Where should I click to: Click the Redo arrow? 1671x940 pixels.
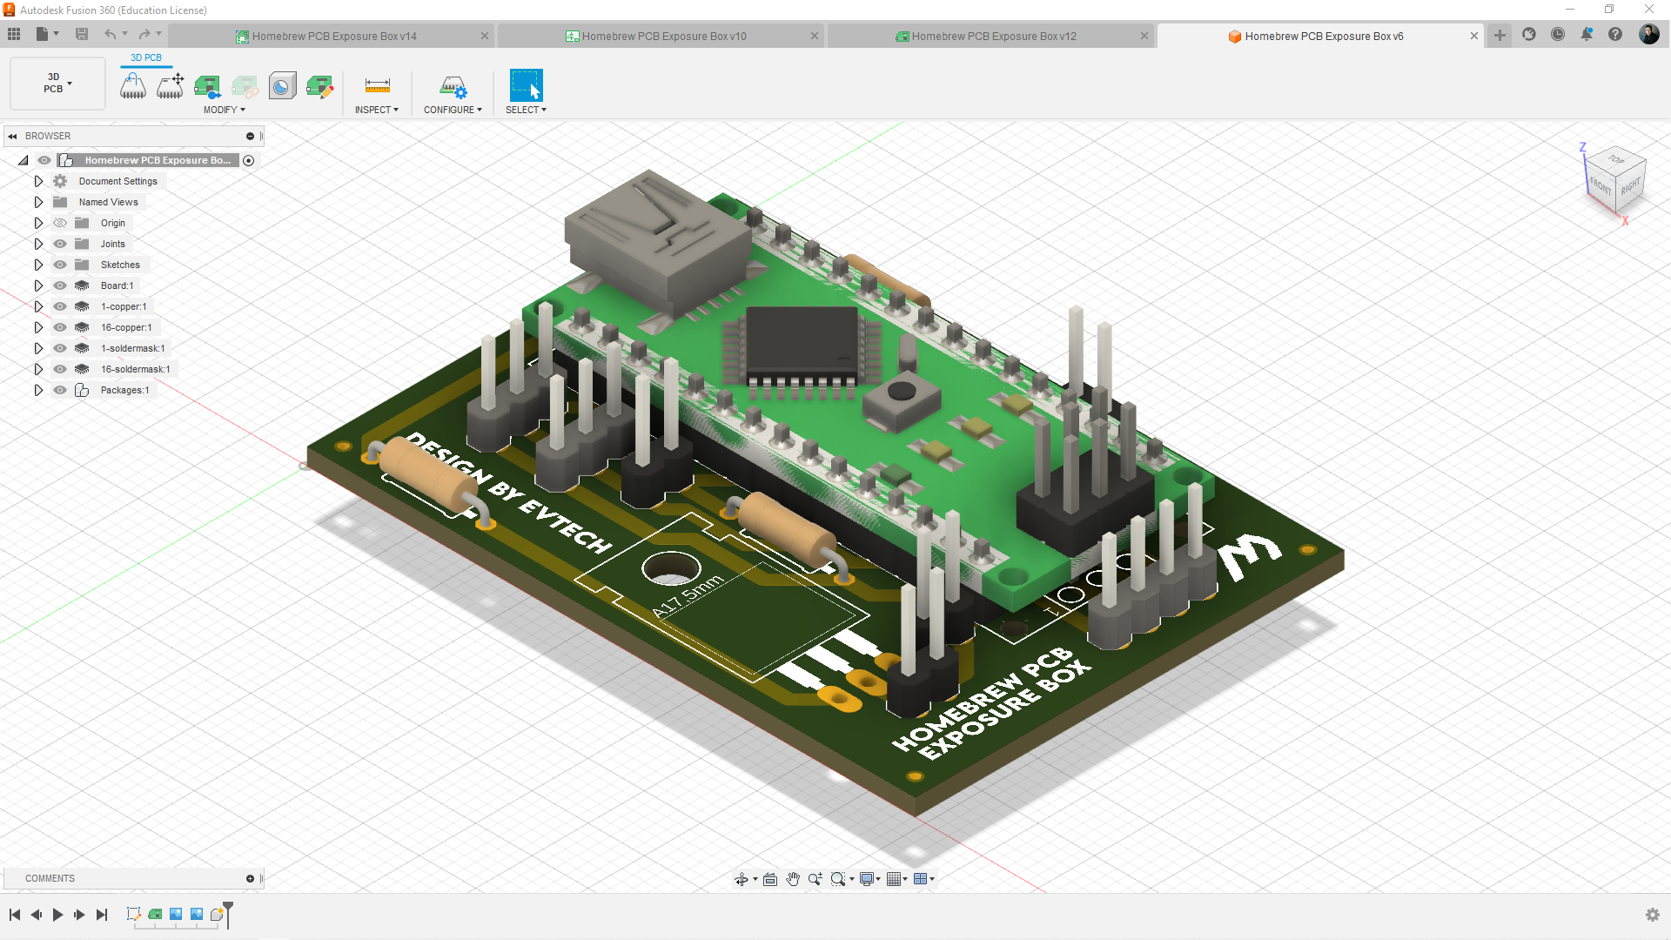click(144, 34)
